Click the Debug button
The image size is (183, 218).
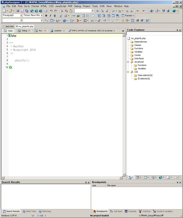23,31
